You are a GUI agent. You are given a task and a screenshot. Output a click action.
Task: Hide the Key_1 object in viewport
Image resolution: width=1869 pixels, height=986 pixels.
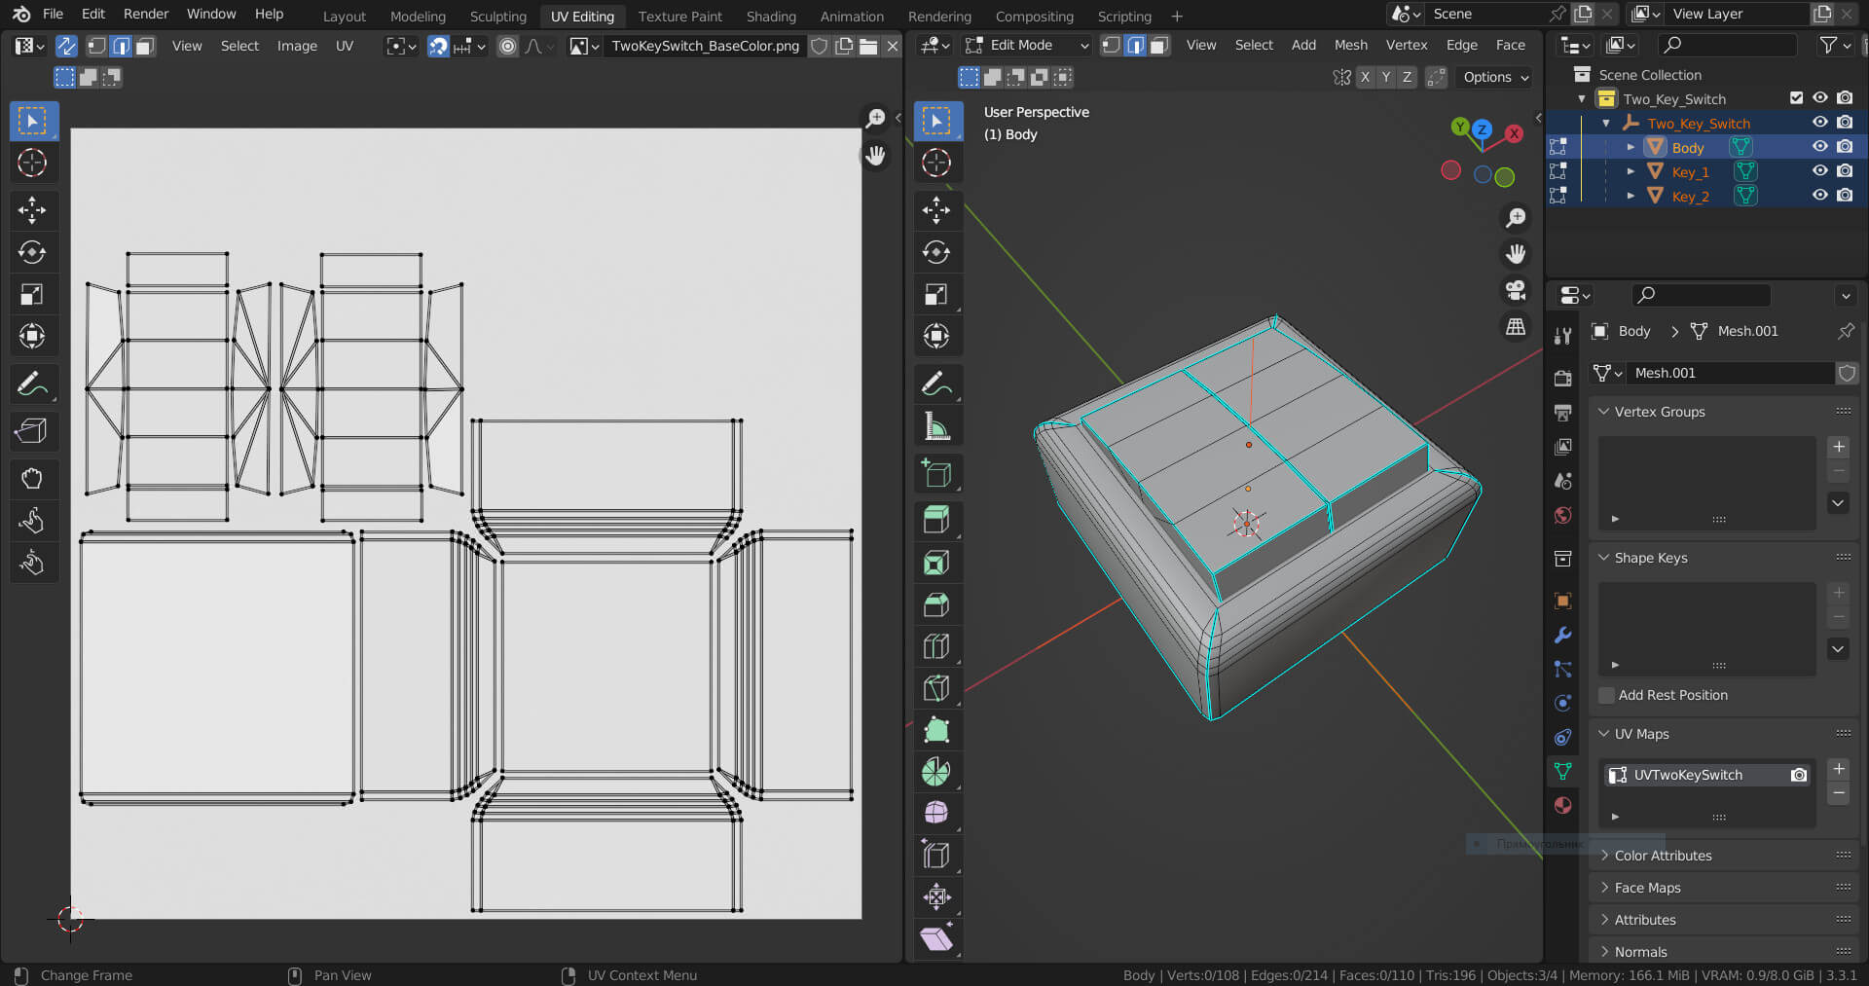click(1819, 171)
